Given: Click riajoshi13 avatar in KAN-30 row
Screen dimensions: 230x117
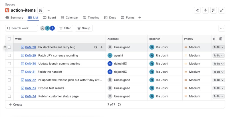Looking at the screenshot, I should coord(110,64).
